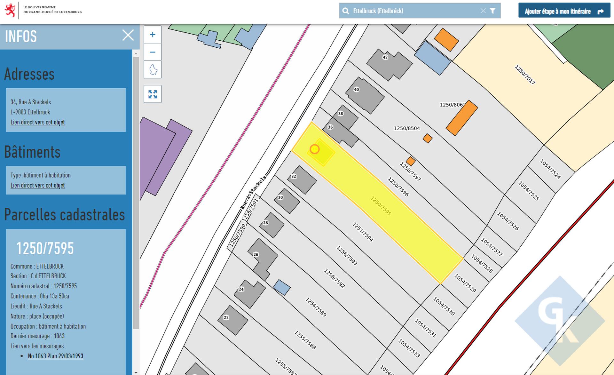Clear the Ettelbruck search text
The height and width of the screenshot is (375, 614).
483,11
